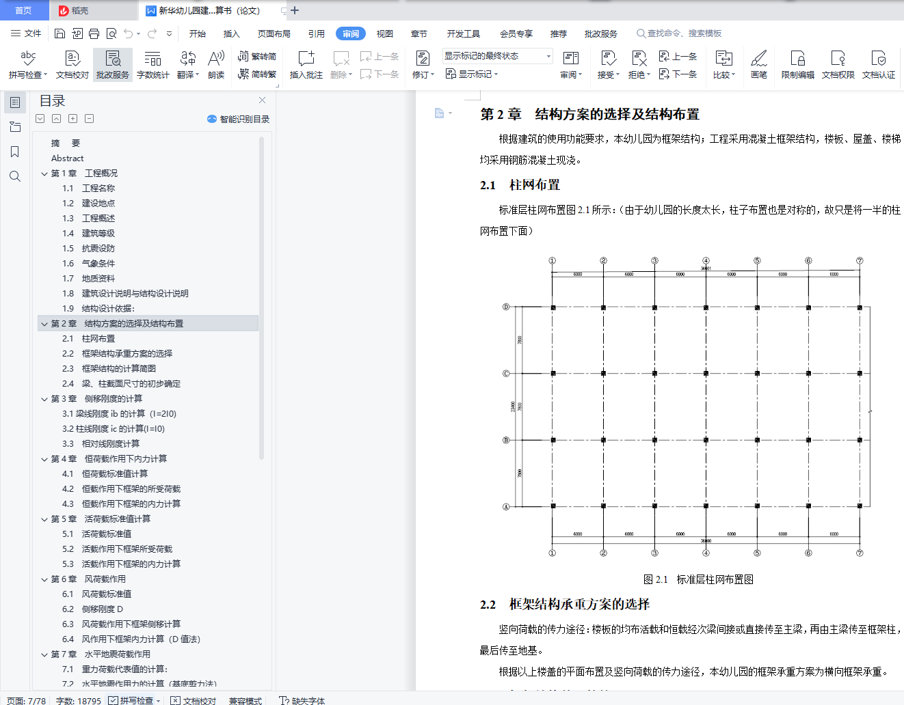Switch to the 视图 ribbon tab
The height and width of the screenshot is (705, 904).
pos(385,33)
